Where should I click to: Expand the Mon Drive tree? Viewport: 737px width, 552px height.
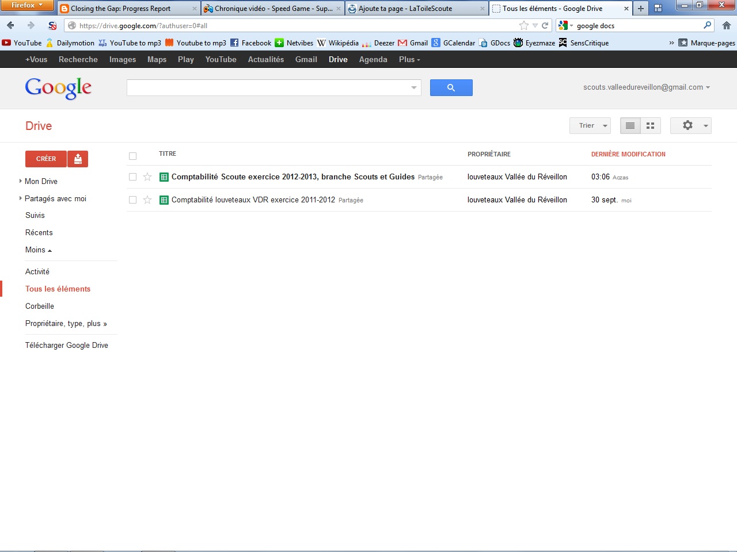(x=21, y=181)
